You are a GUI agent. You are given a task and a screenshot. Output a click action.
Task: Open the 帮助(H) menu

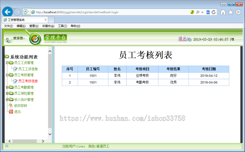(x=75, y=26)
